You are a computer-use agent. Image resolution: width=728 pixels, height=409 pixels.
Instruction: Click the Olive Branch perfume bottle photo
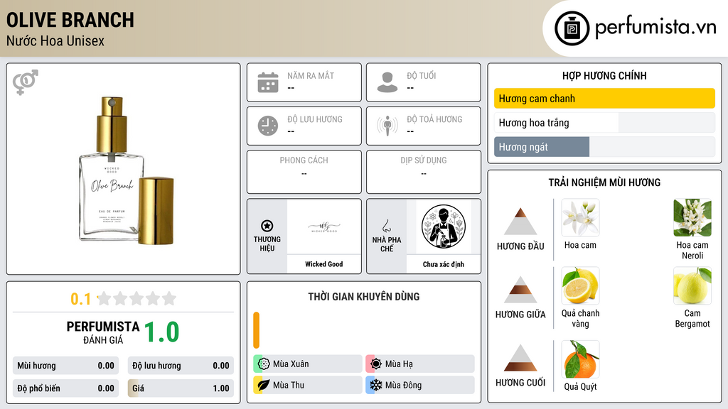coord(127,170)
